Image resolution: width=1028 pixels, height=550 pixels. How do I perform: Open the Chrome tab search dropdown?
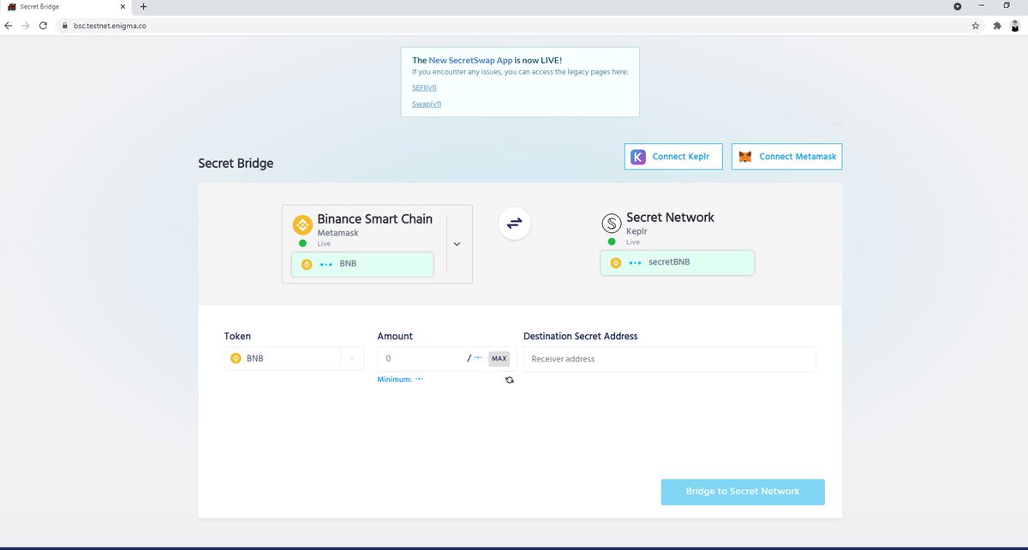click(958, 6)
